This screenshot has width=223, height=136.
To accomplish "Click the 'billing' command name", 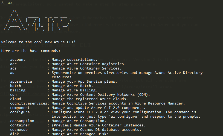I will 18,90.
